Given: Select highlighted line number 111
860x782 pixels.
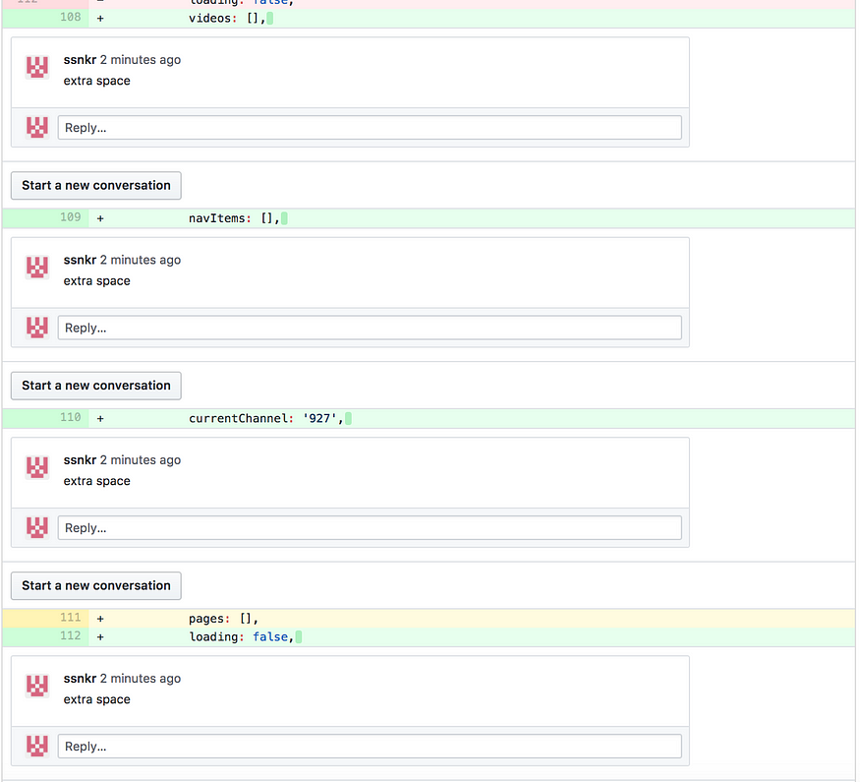Looking at the screenshot, I should point(70,618).
